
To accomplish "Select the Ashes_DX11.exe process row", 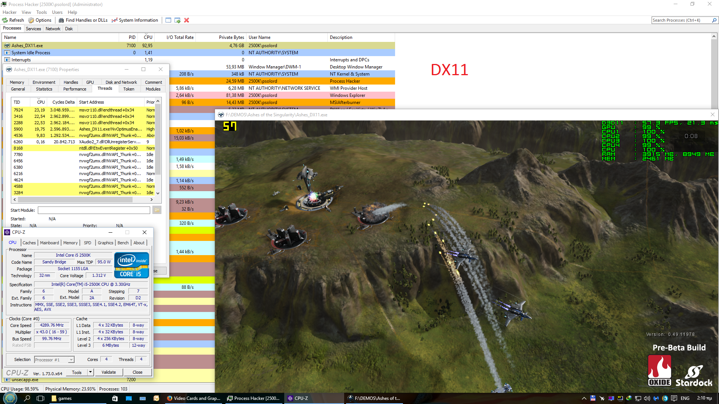I will (198, 46).
